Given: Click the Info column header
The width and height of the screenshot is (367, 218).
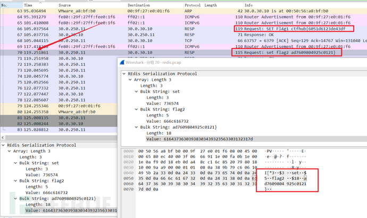Looking at the screenshot, I should pos(248,5).
